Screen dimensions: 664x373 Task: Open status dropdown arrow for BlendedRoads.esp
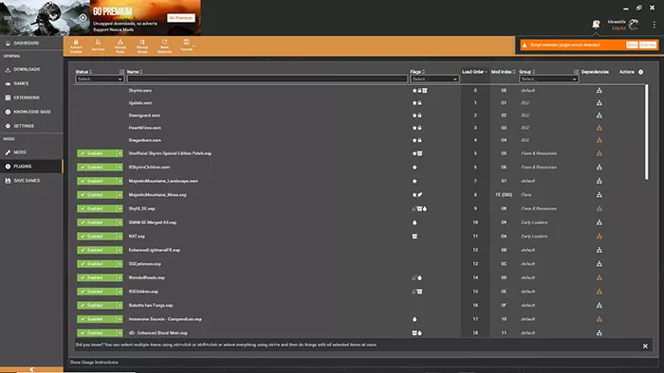tap(120, 277)
